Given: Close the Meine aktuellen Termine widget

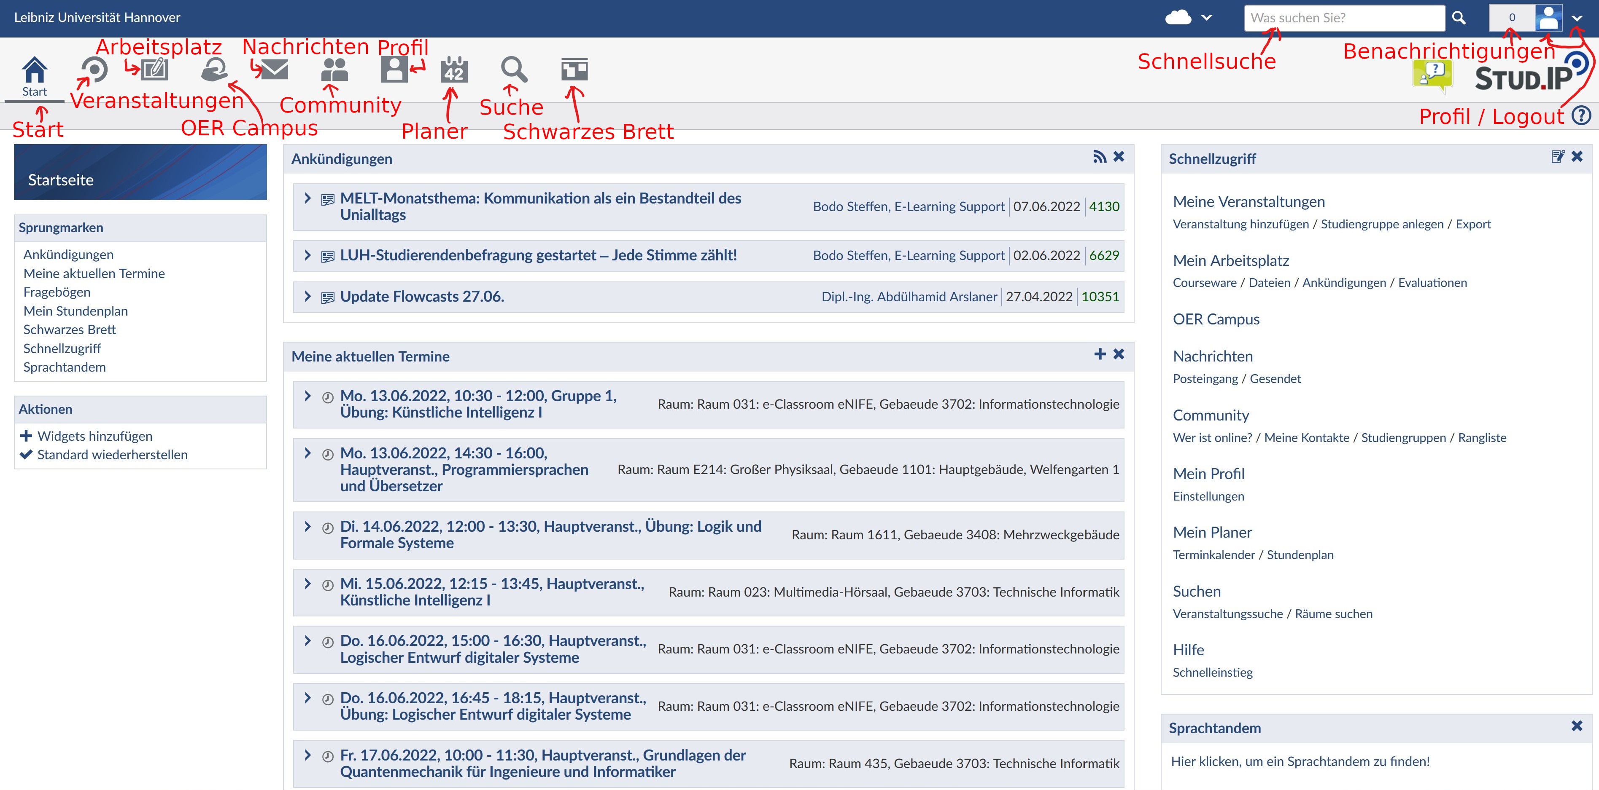Looking at the screenshot, I should tap(1119, 354).
